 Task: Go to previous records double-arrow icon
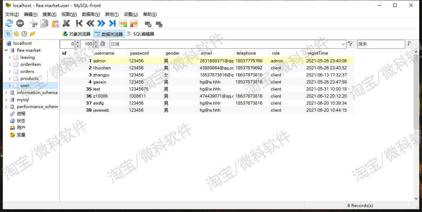[90, 24]
